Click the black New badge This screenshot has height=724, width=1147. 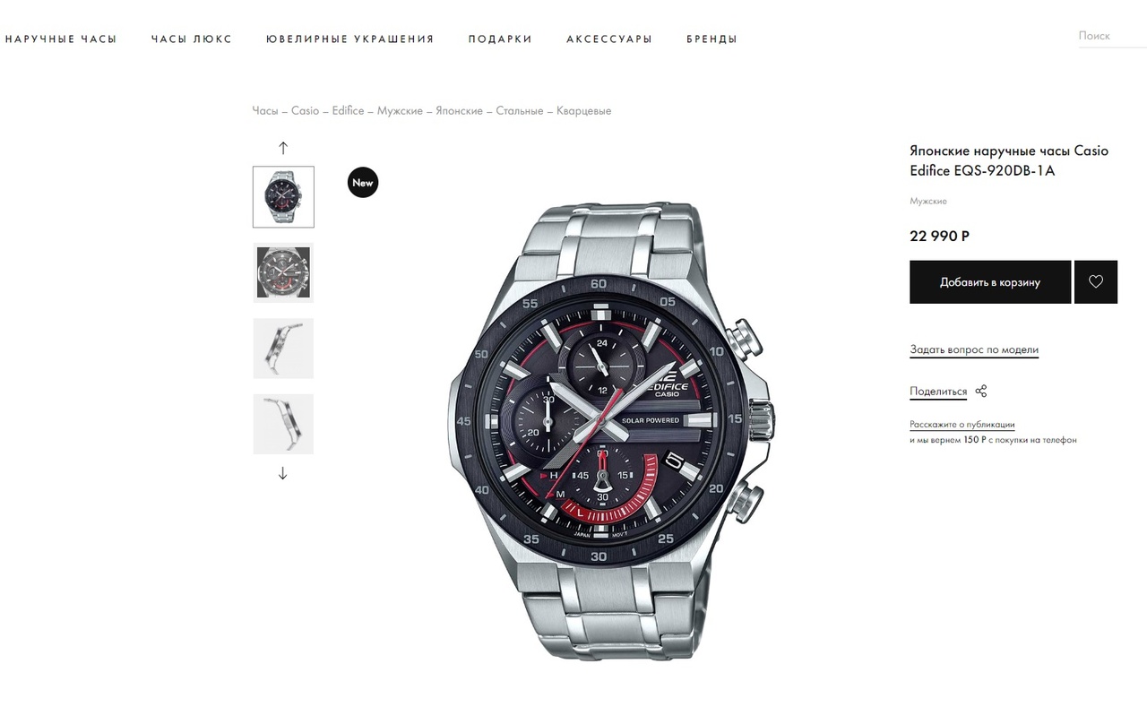coord(363,183)
